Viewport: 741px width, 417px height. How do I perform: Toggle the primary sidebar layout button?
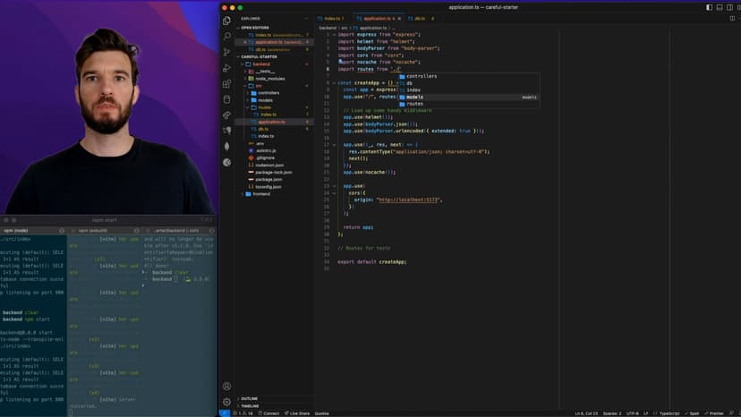709,7
